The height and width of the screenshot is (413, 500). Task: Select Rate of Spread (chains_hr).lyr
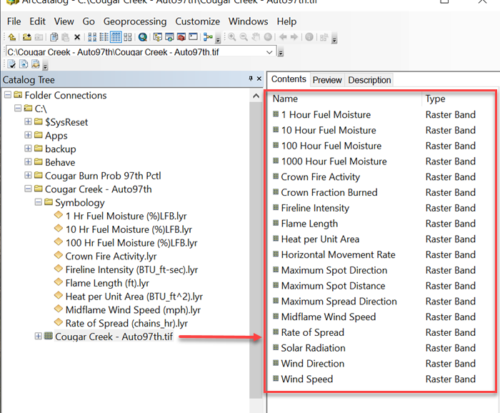tap(126, 323)
